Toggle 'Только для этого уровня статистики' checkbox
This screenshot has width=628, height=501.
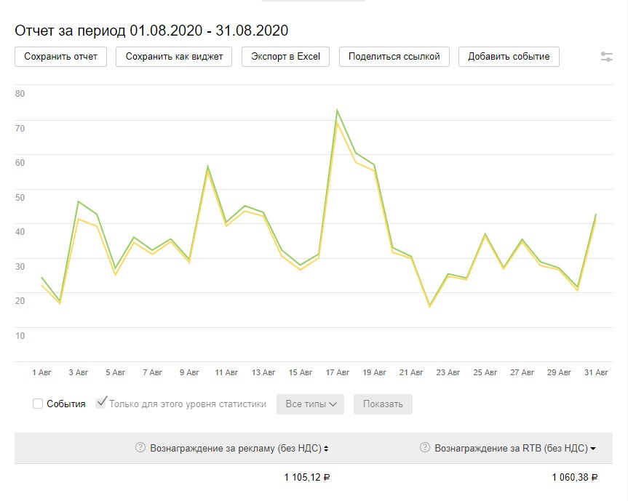pos(101,403)
